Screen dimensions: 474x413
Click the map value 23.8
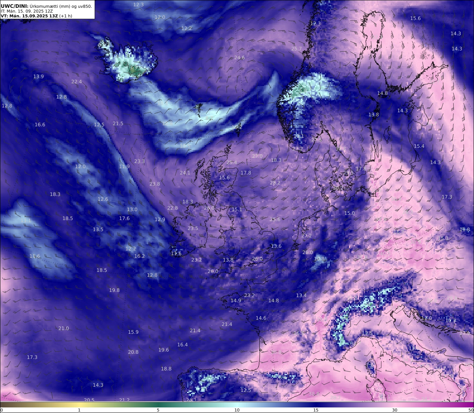[155, 184]
